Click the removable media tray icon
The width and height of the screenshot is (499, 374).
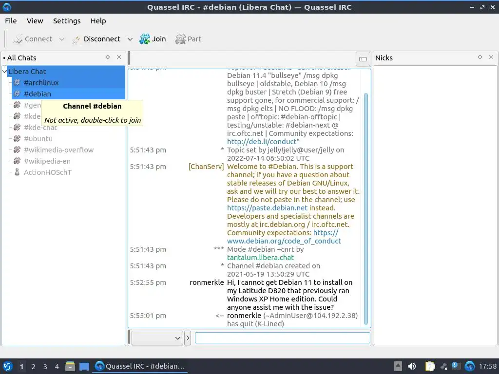click(x=398, y=366)
